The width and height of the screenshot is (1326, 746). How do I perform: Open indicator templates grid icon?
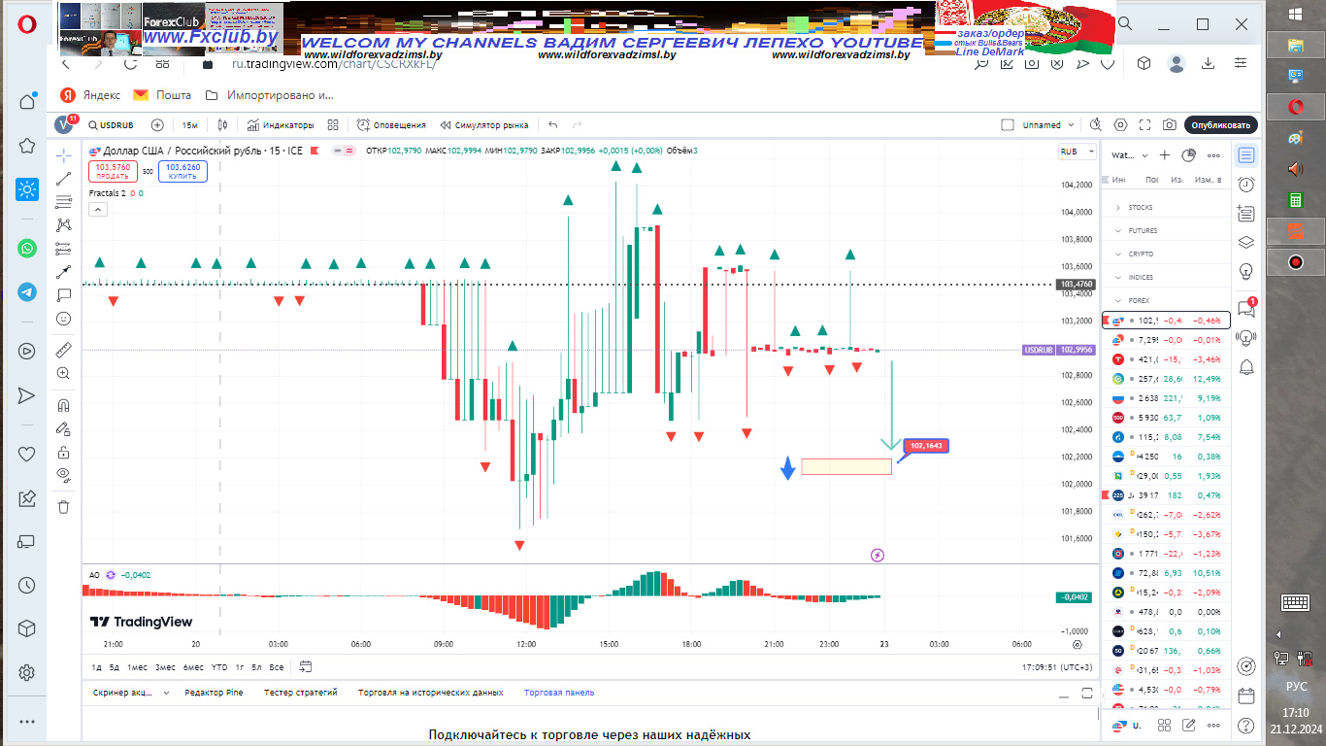tap(333, 125)
